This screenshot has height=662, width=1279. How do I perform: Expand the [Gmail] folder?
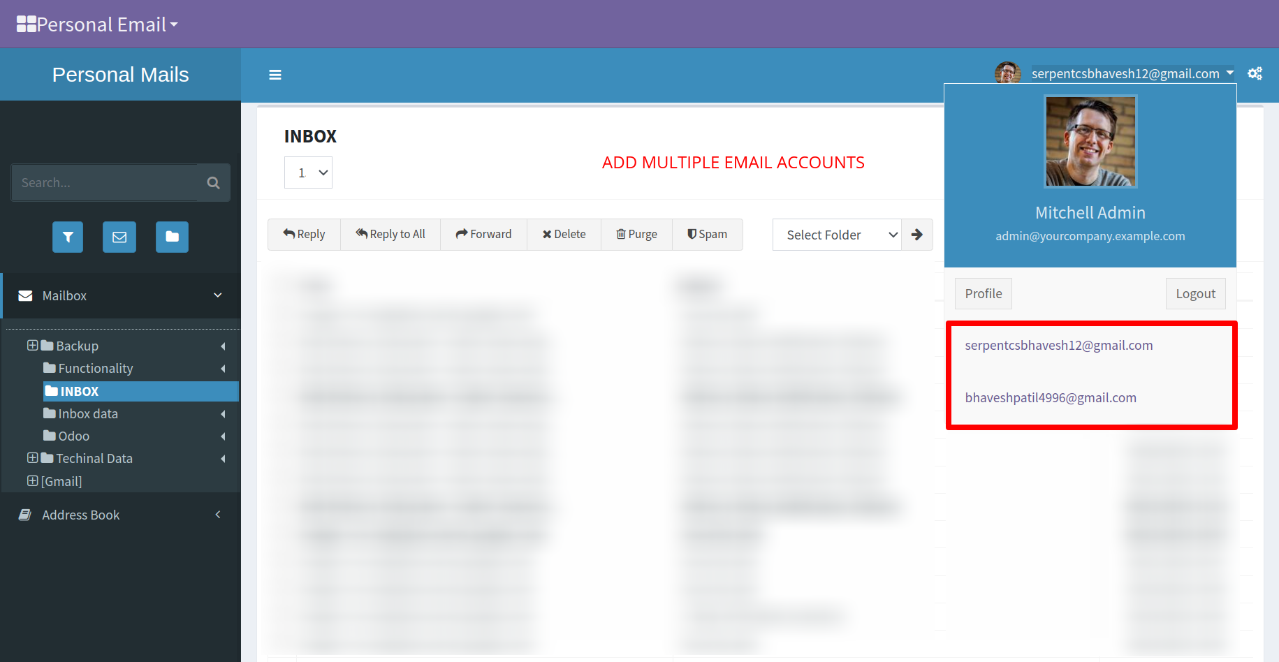tap(33, 481)
